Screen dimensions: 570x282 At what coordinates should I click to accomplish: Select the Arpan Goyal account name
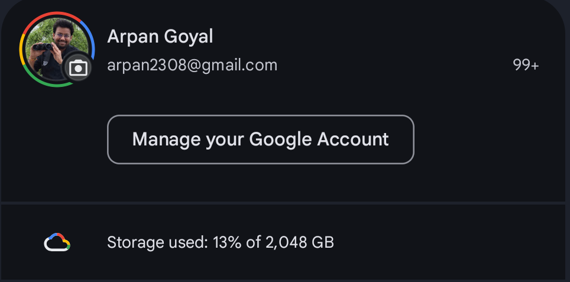click(160, 37)
